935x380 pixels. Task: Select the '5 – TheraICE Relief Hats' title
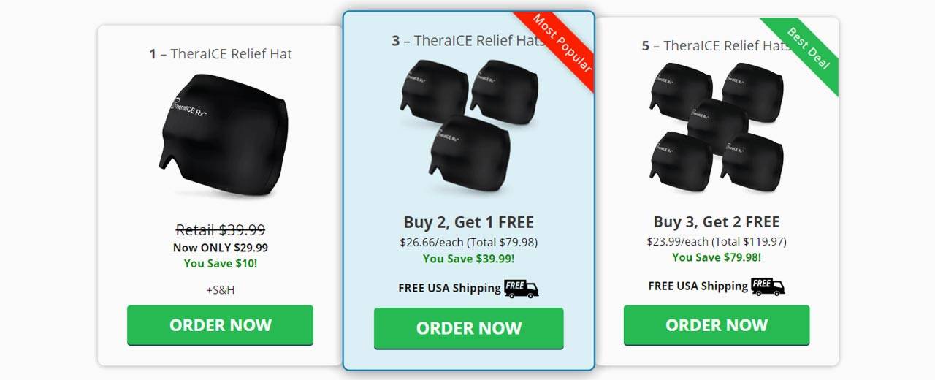[716, 45]
